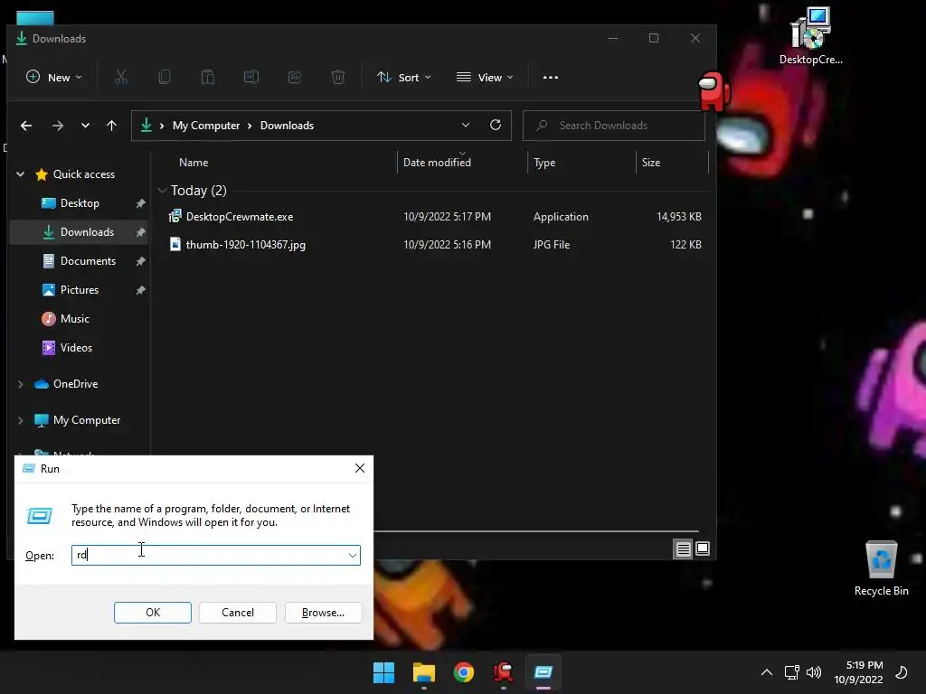Open the Run dialog Open combo dropdown

click(x=353, y=556)
